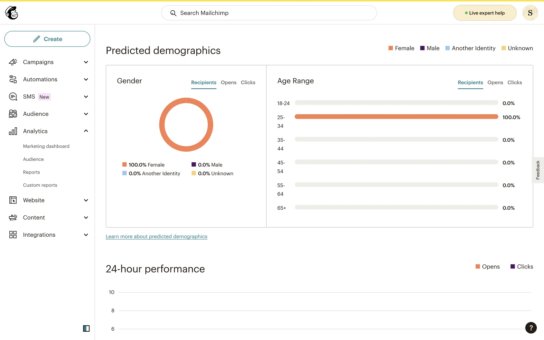Switch Gender chart to Opens tab
544x340 pixels.
pyautogui.click(x=228, y=82)
